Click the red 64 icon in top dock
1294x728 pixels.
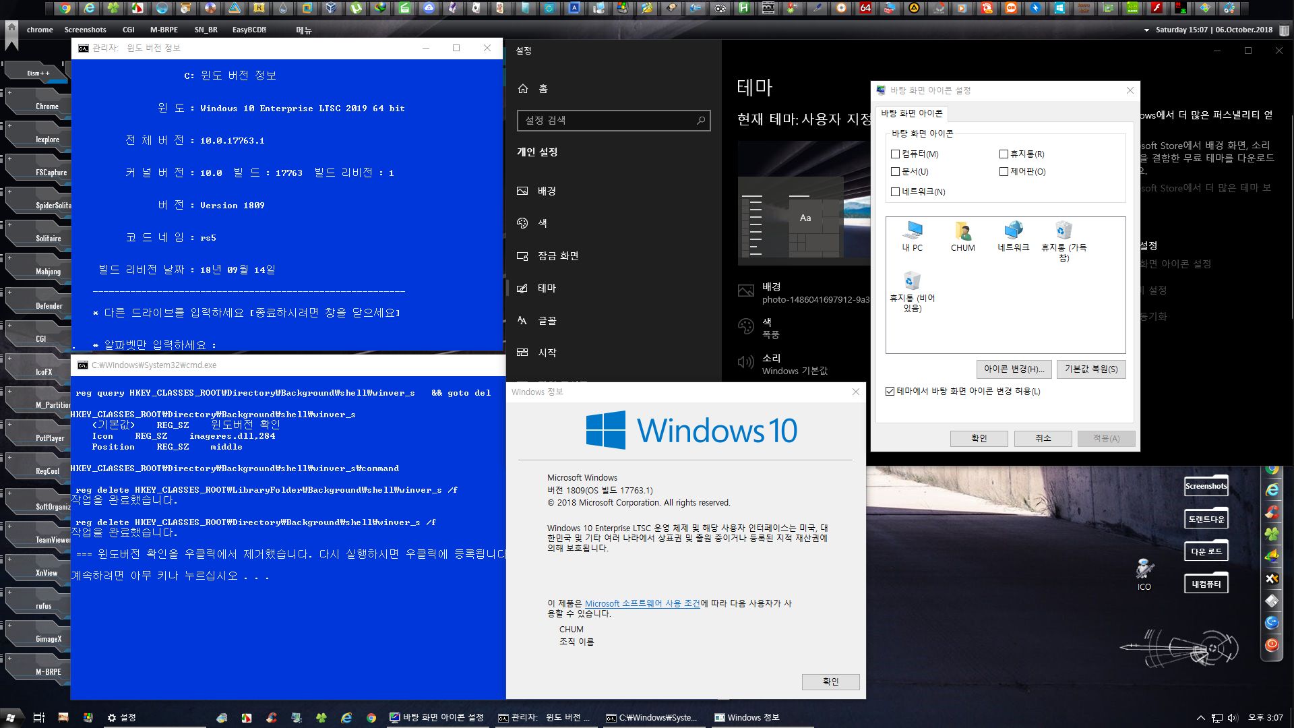(x=865, y=8)
